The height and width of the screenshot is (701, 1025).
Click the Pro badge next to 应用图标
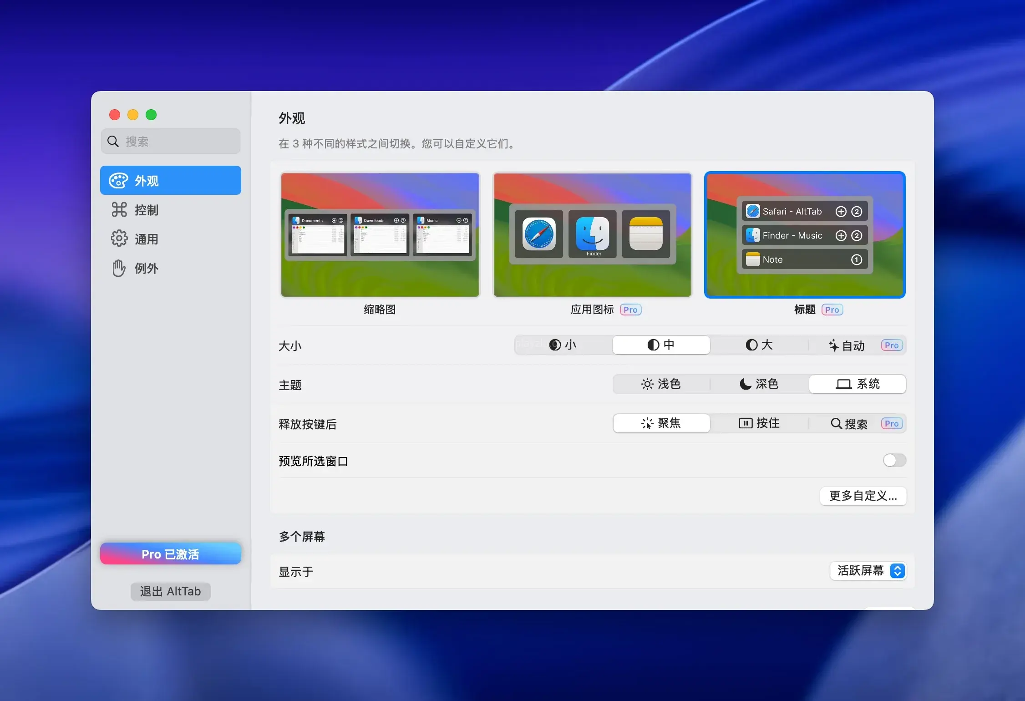(630, 310)
